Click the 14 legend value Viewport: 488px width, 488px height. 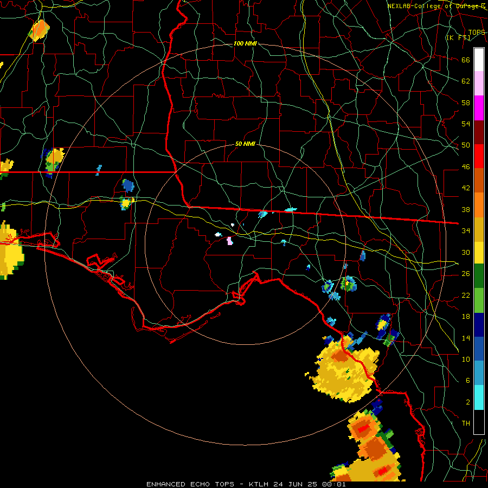[x=466, y=338]
